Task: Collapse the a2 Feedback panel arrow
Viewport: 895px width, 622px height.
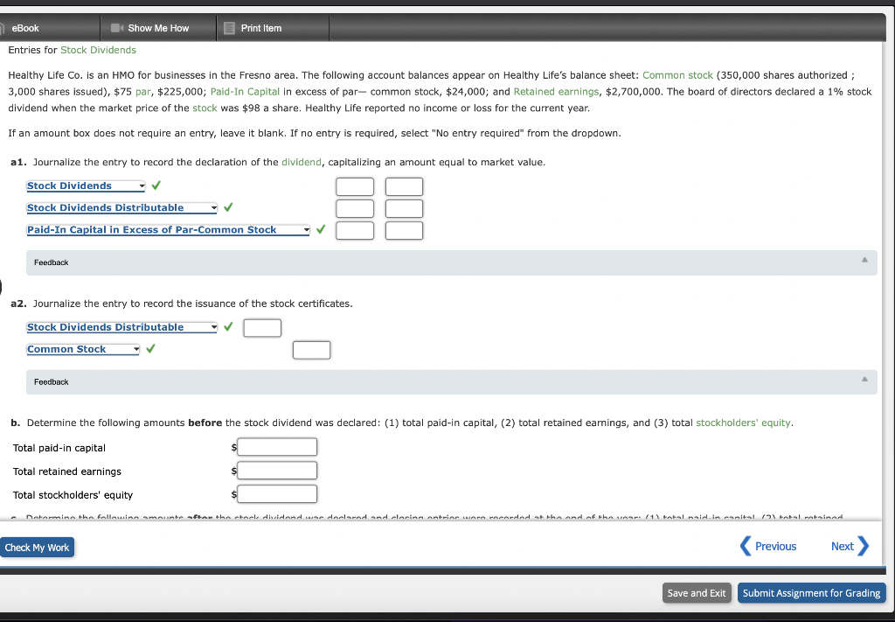Action: click(x=864, y=380)
